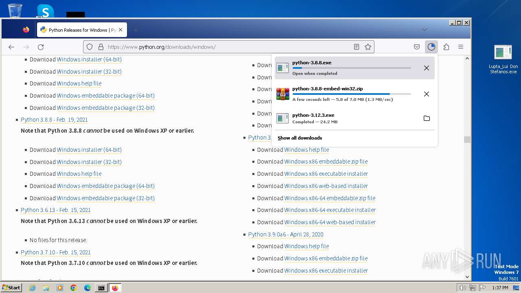Select Lupta_Lui Don Stefanos.exe desktop icon
The height and width of the screenshot is (293, 521).
click(503, 59)
